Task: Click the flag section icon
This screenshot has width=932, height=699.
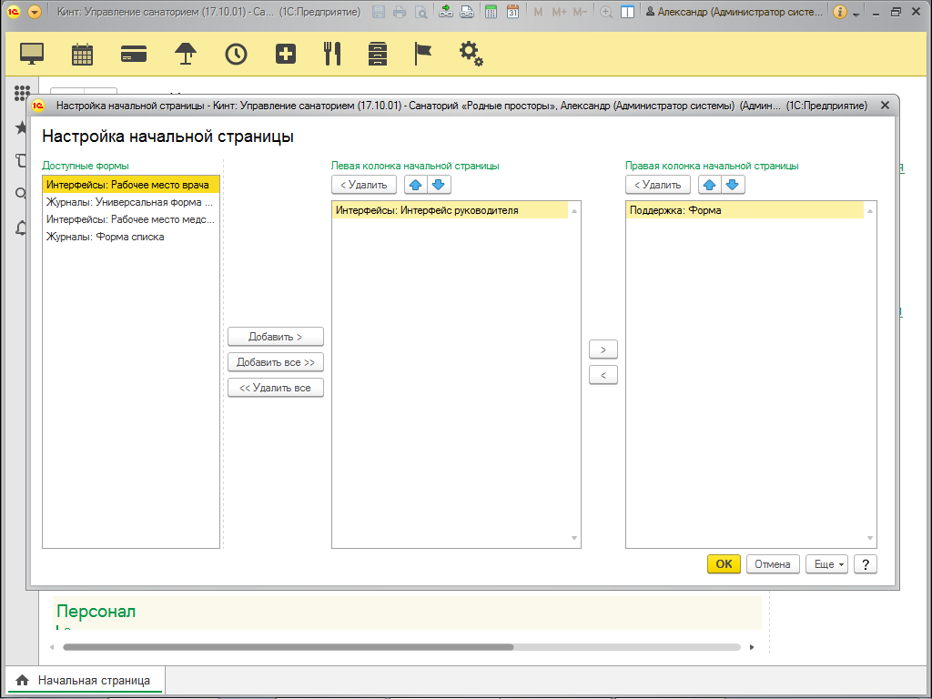Action: (x=423, y=54)
